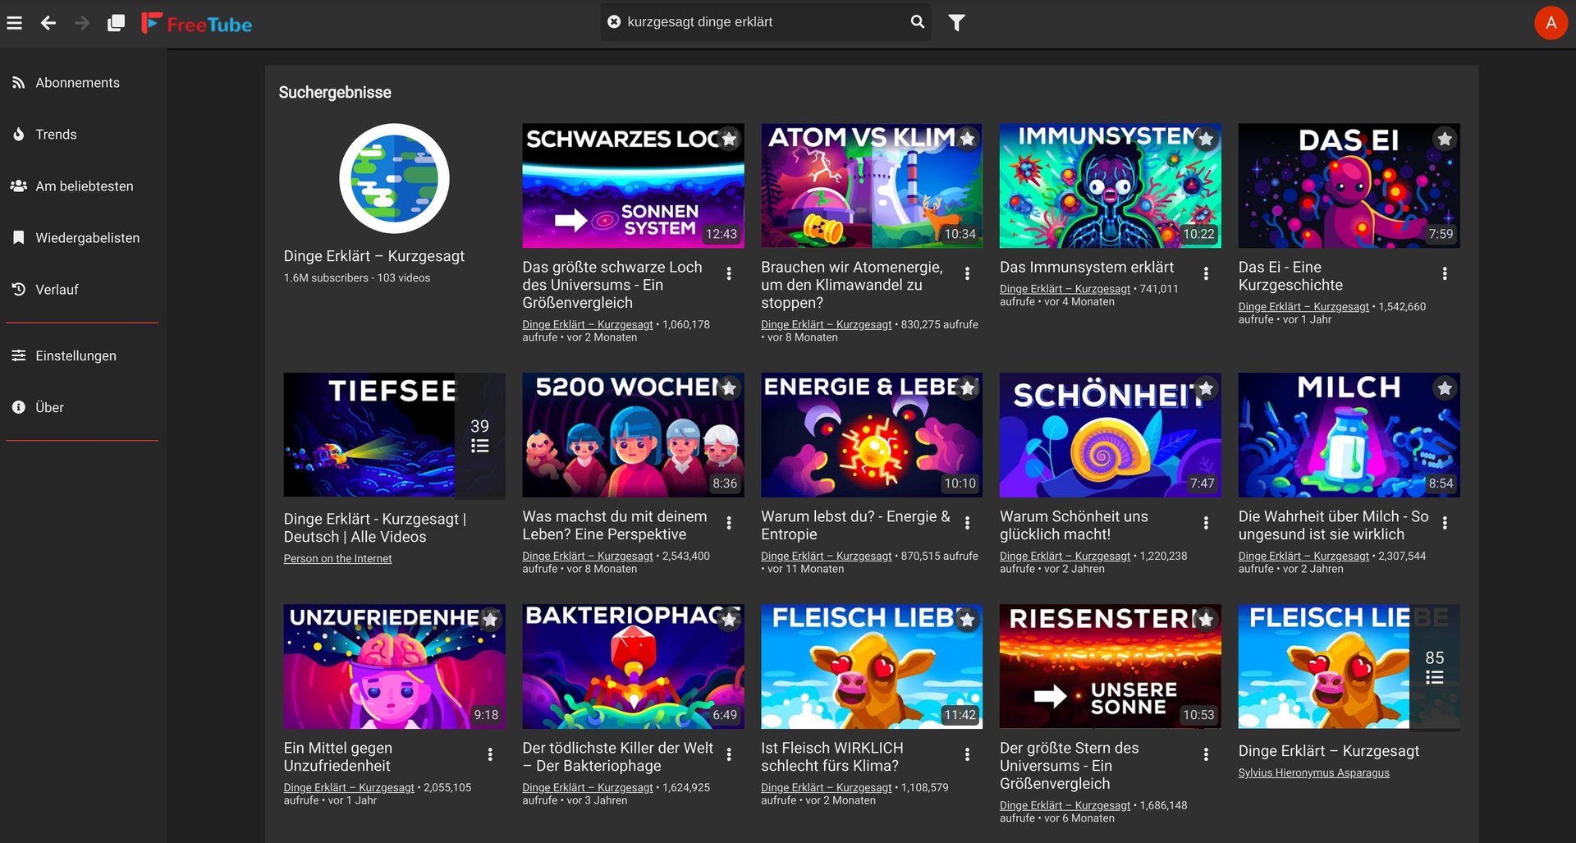Image resolution: width=1576 pixels, height=843 pixels.
Task: Open Am beliebtesten in the sidebar
Action: click(x=82, y=186)
